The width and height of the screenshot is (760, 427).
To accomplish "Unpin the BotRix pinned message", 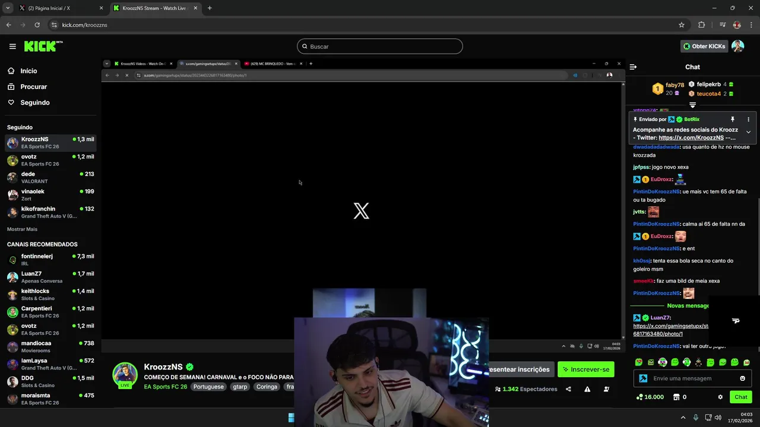I will (x=733, y=119).
